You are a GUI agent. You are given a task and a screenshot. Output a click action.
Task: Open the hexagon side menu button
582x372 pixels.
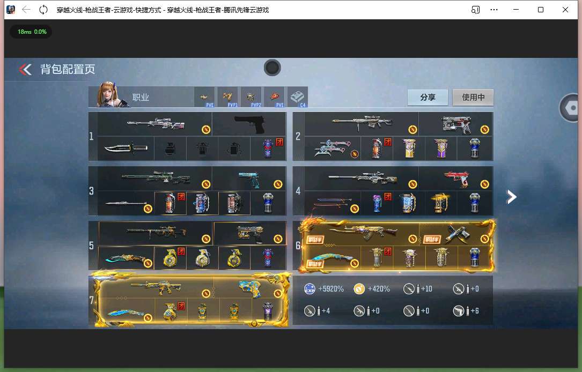(571, 108)
